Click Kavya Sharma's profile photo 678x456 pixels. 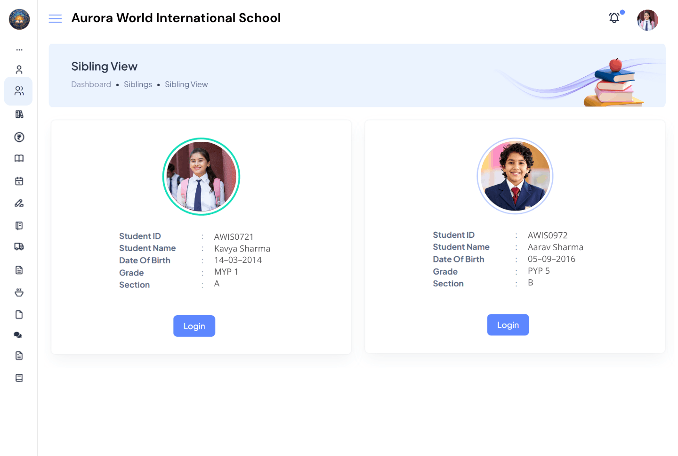pyautogui.click(x=201, y=177)
